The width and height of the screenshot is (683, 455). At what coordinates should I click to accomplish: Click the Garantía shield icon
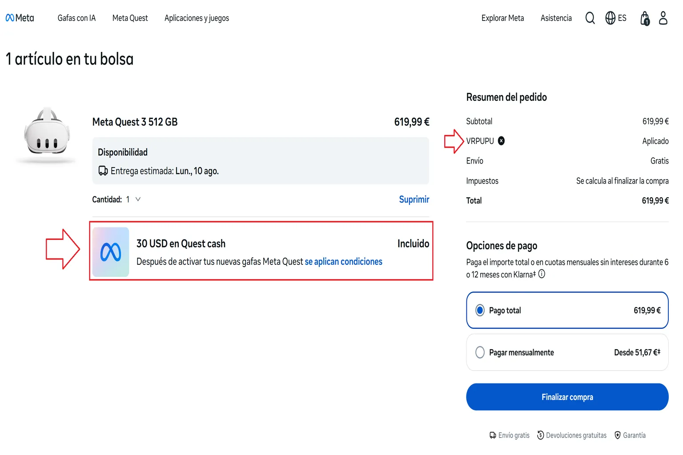coord(617,435)
